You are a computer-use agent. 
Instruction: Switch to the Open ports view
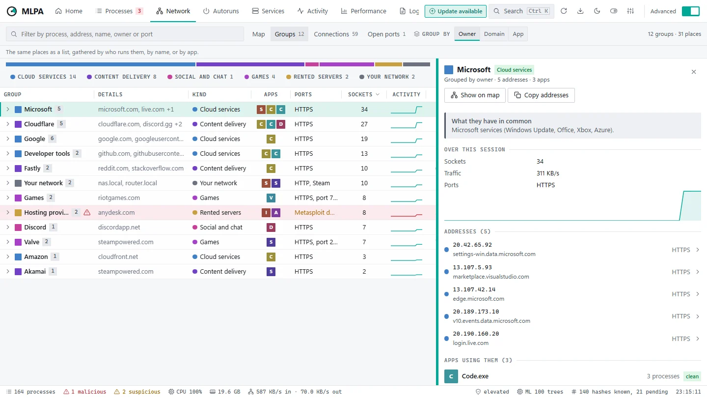(387, 34)
